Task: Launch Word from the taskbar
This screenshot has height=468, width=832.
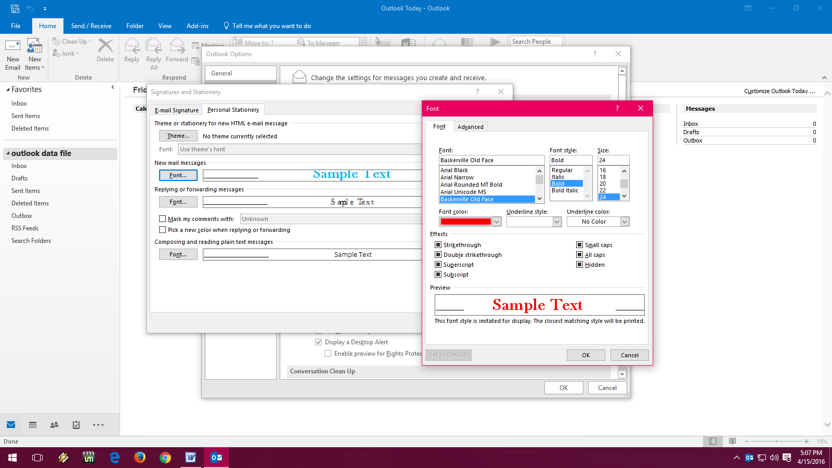Action: [190, 458]
